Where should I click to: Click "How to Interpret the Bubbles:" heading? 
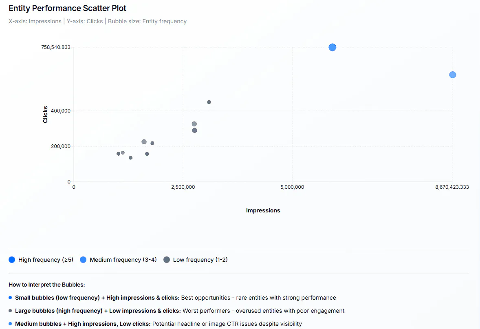tap(47, 285)
